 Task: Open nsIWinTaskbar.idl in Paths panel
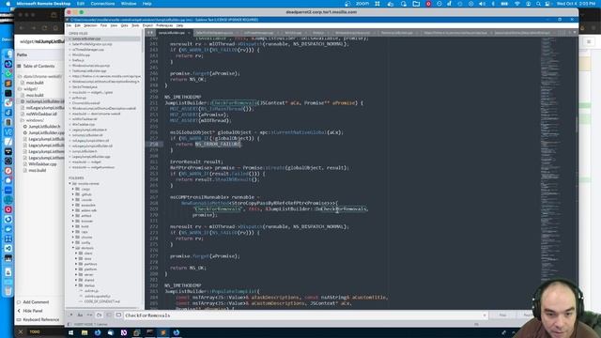coord(41,114)
